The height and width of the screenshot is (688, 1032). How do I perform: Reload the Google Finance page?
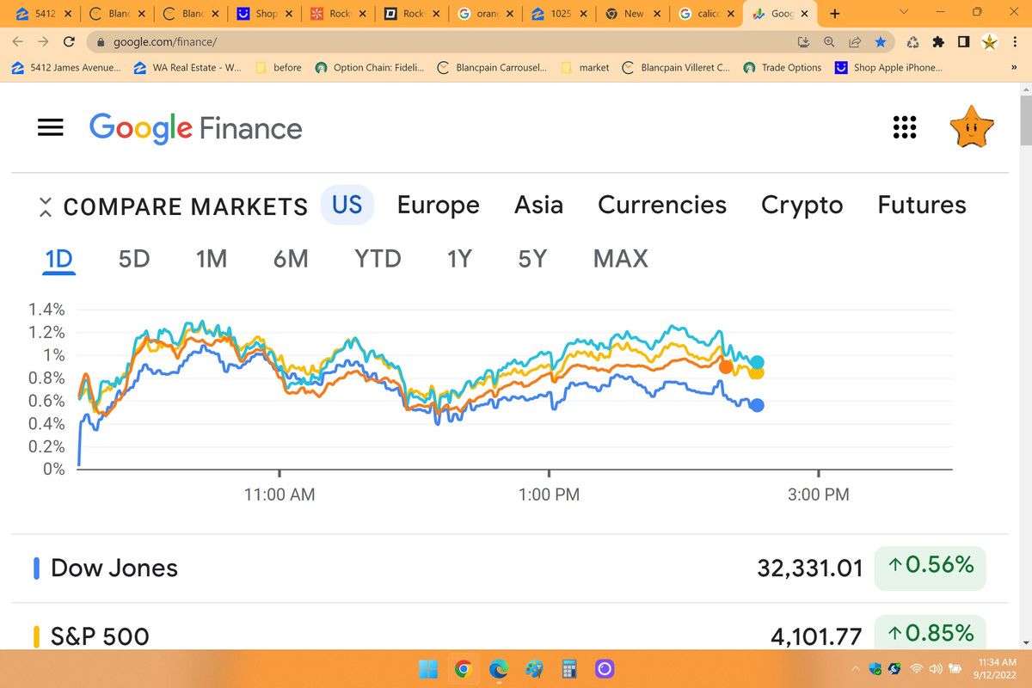pos(69,41)
